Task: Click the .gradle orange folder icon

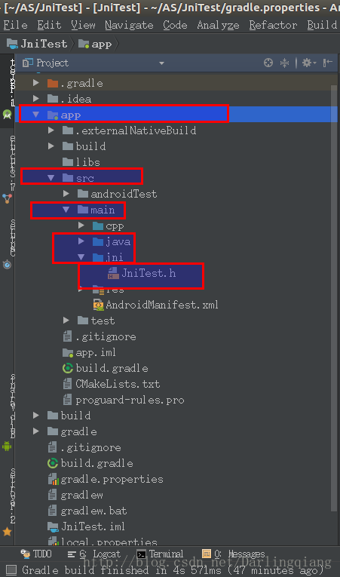Action: [53, 83]
